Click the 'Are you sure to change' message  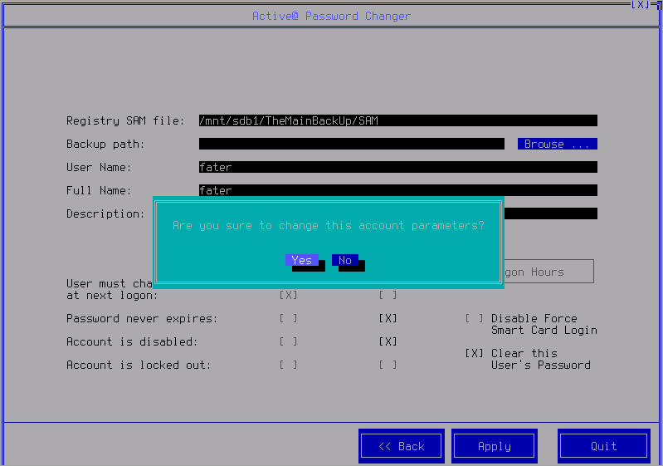click(x=329, y=226)
